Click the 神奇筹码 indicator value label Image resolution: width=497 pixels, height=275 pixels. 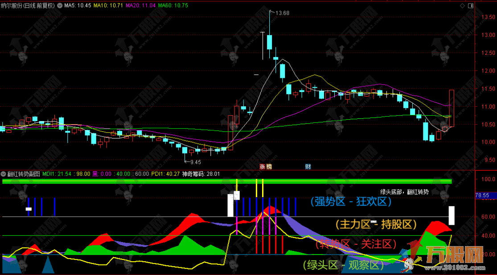(x=201, y=174)
